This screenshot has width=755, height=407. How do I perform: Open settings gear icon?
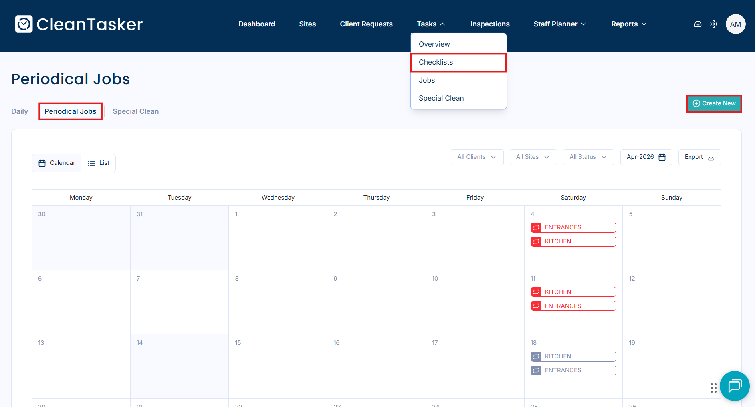pyautogui.click(x=714, y=24)
